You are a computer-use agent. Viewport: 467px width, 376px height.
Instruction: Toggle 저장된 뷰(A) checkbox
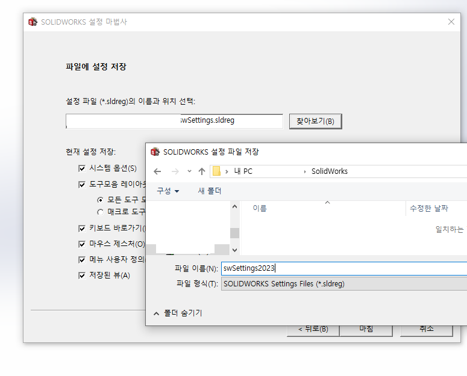pos(82,276)
